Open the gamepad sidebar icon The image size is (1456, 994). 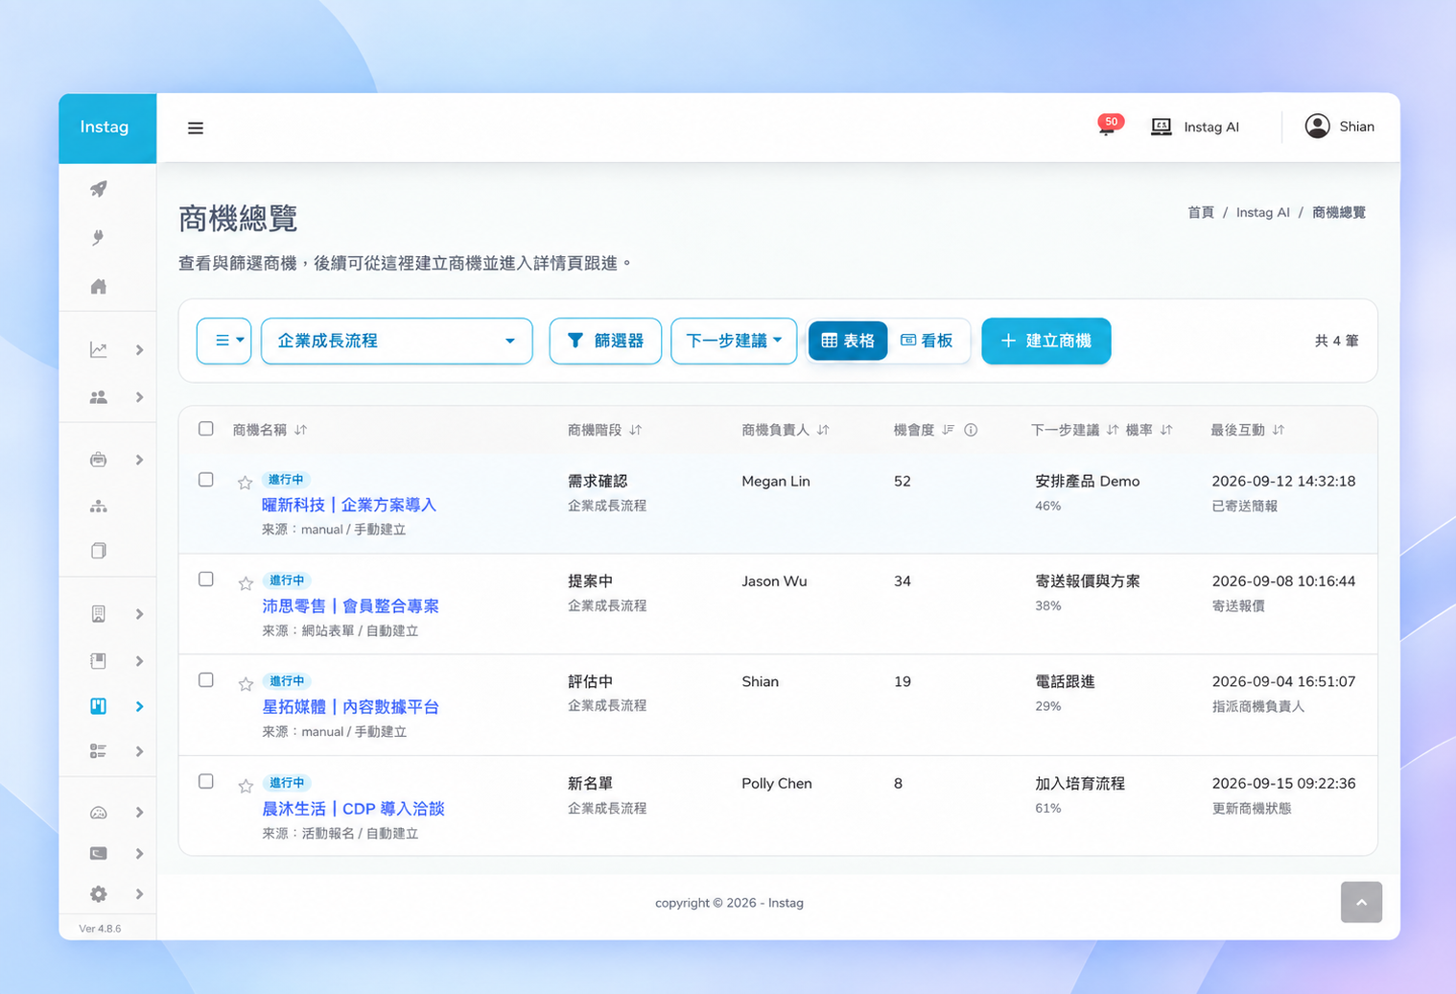98,813
